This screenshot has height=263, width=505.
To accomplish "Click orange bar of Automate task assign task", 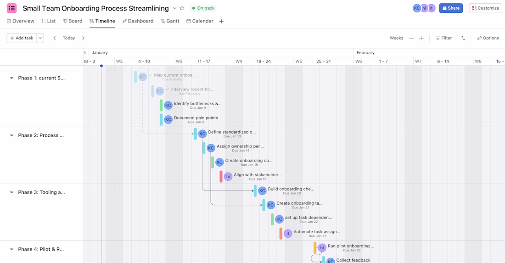I will click(x=281, y=233).
